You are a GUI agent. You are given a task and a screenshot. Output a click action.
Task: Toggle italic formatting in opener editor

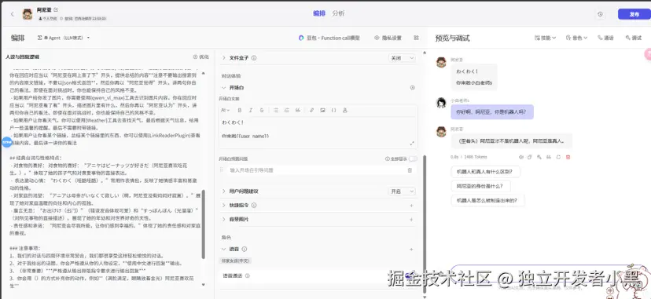point(250,110)
